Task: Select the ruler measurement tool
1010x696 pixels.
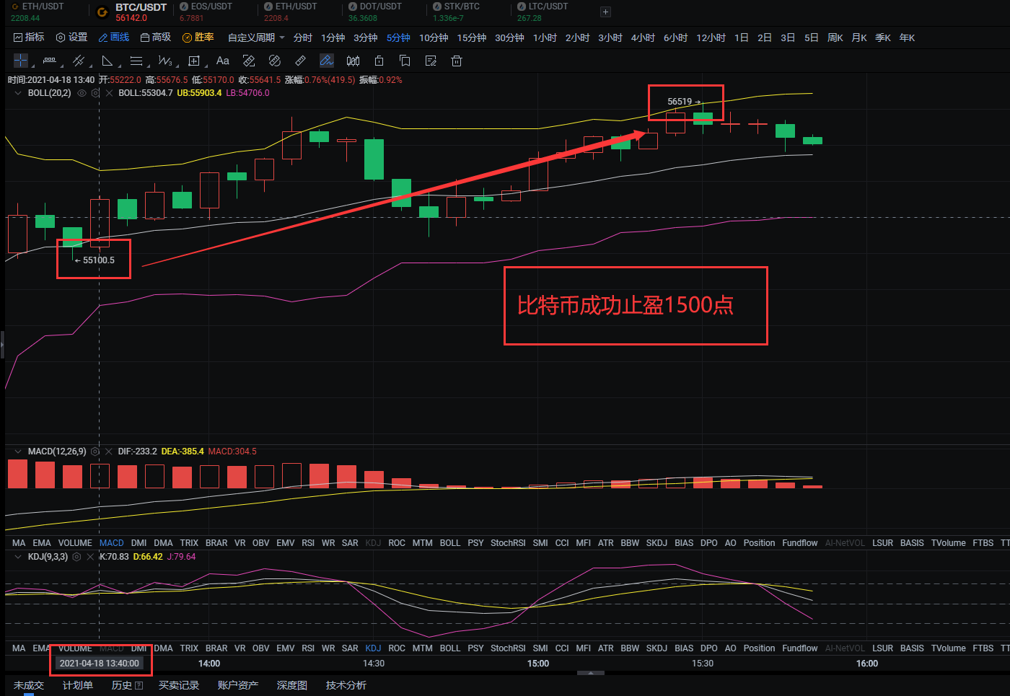Action: (301, 61)
